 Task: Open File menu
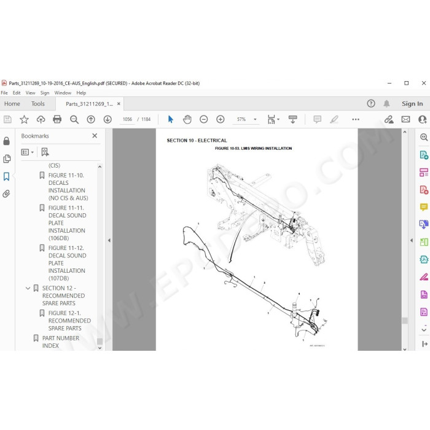pos(4,93)
